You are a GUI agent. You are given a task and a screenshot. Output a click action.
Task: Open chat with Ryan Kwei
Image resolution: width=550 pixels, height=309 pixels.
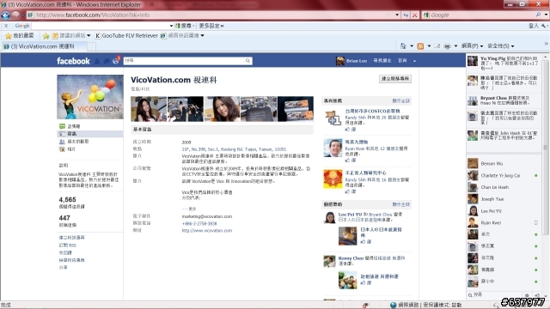pyautogui.click(x=491, y=223)
